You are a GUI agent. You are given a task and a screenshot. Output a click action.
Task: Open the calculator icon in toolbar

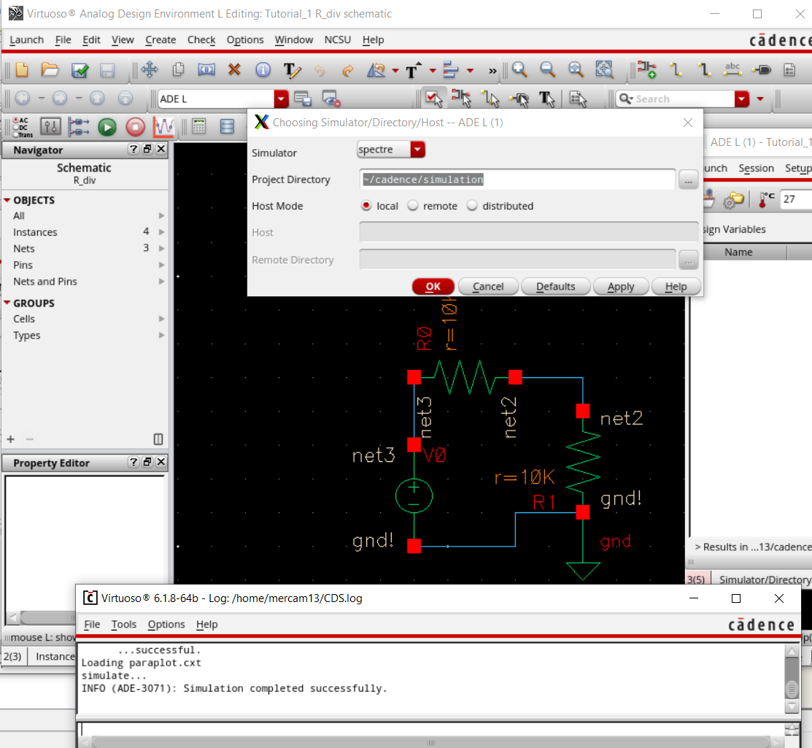198,127
